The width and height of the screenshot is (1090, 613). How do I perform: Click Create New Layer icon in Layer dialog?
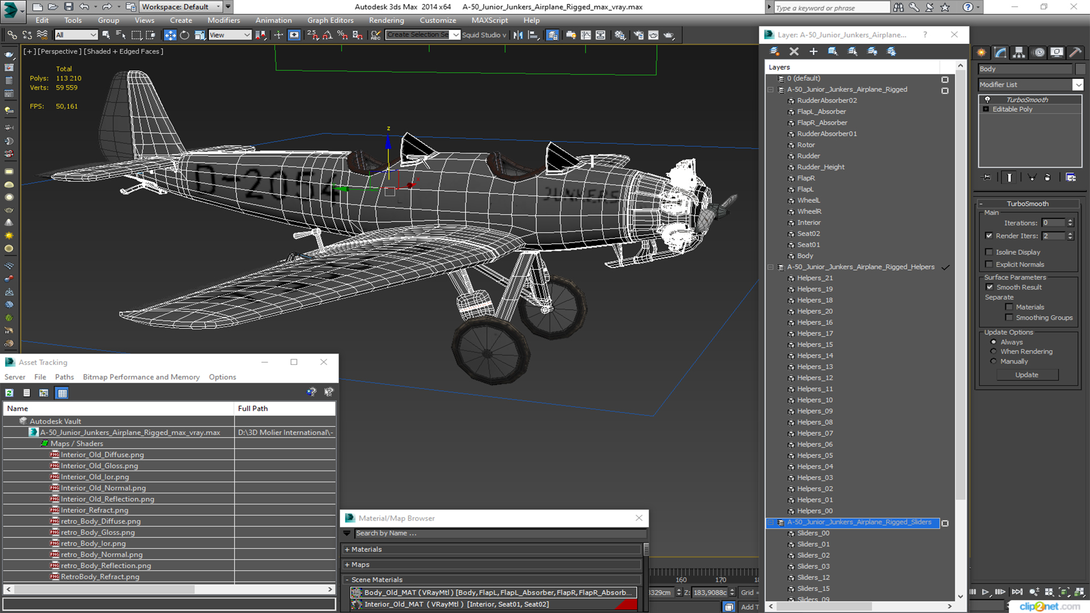point(774,51)
